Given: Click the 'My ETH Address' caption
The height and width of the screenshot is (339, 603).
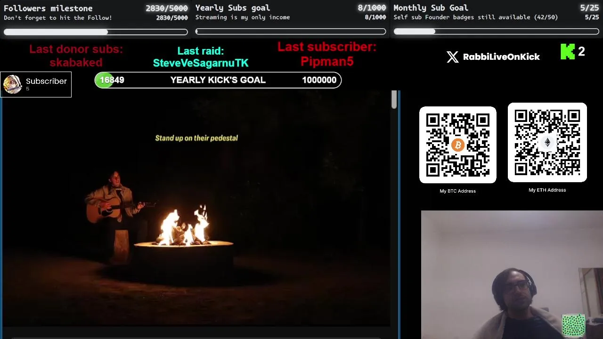Looking at the screenshot, I should (547, 190).
